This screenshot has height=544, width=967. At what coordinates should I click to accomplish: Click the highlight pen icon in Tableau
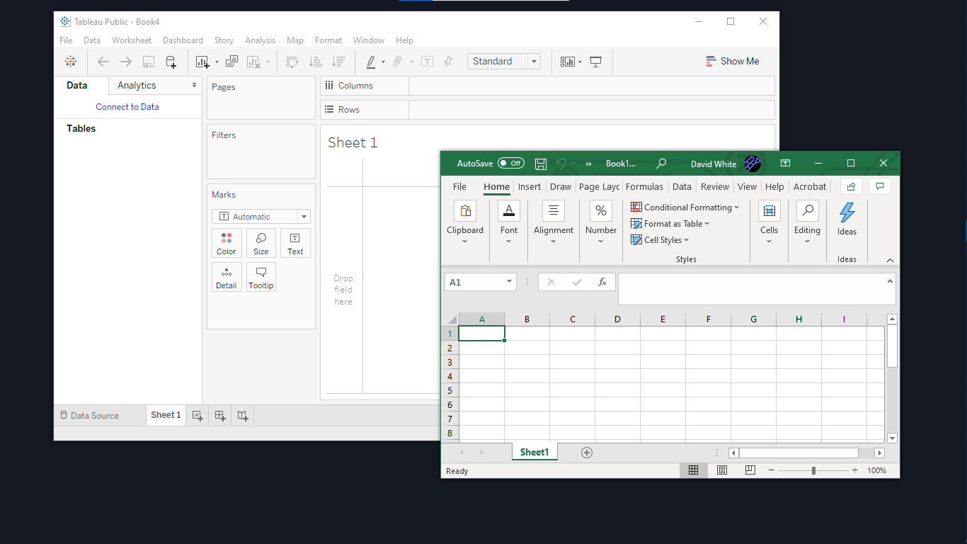[x=371, y=62]
